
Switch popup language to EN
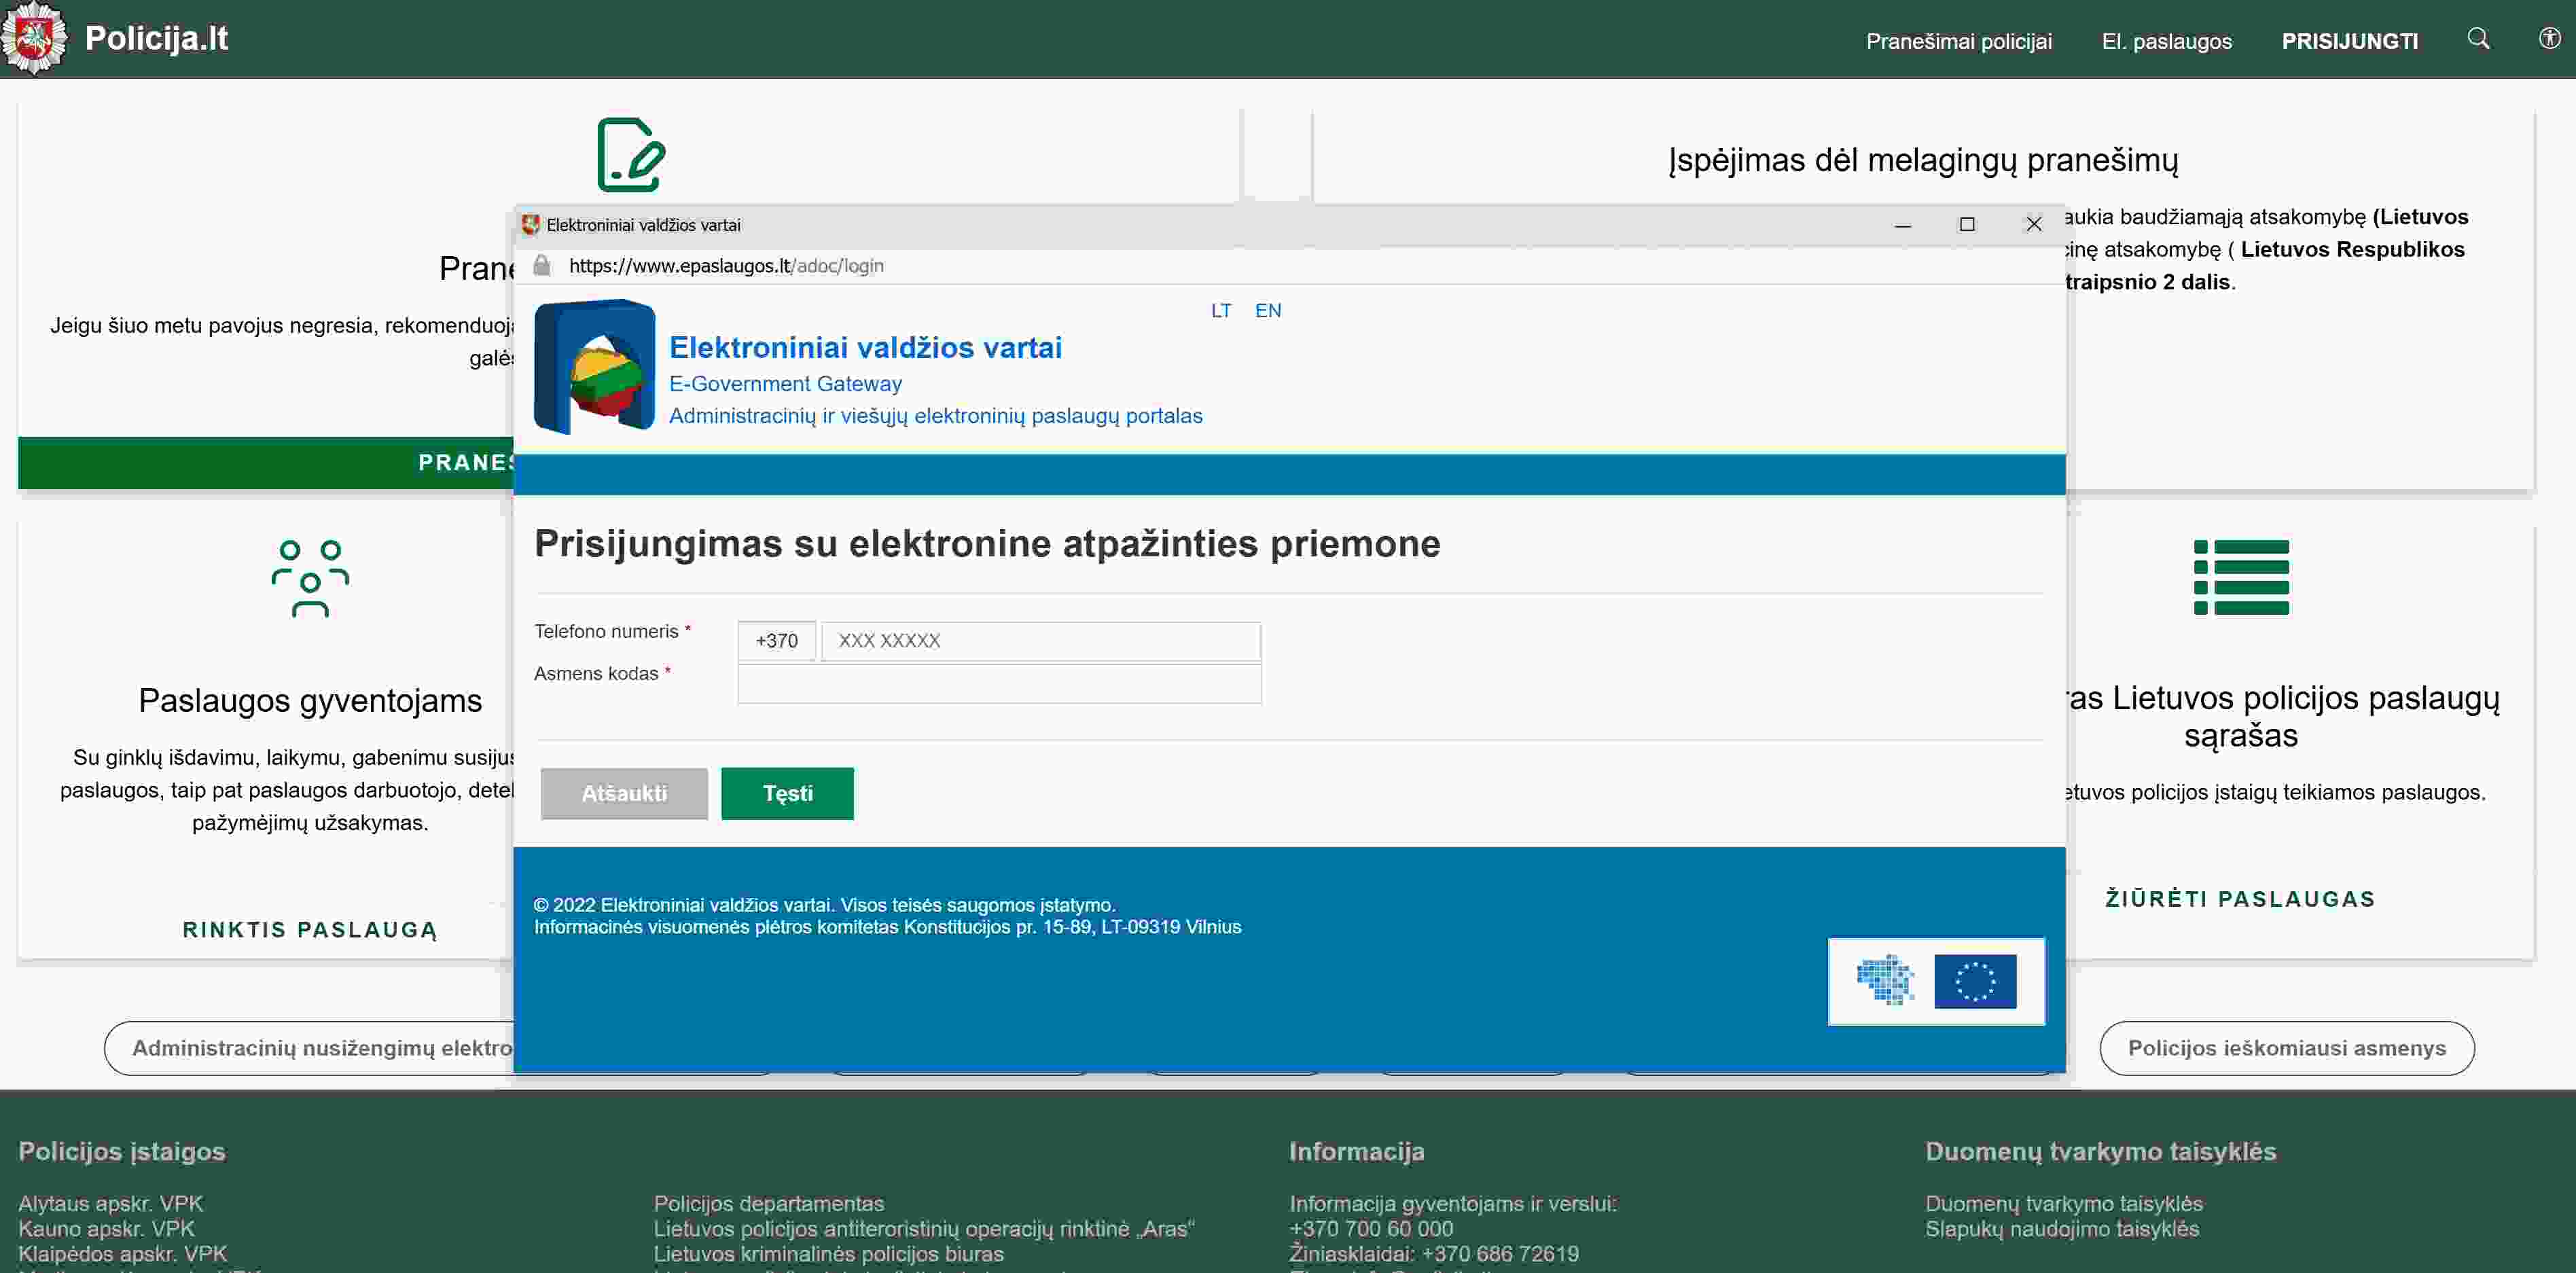(x=1267, y=311)
